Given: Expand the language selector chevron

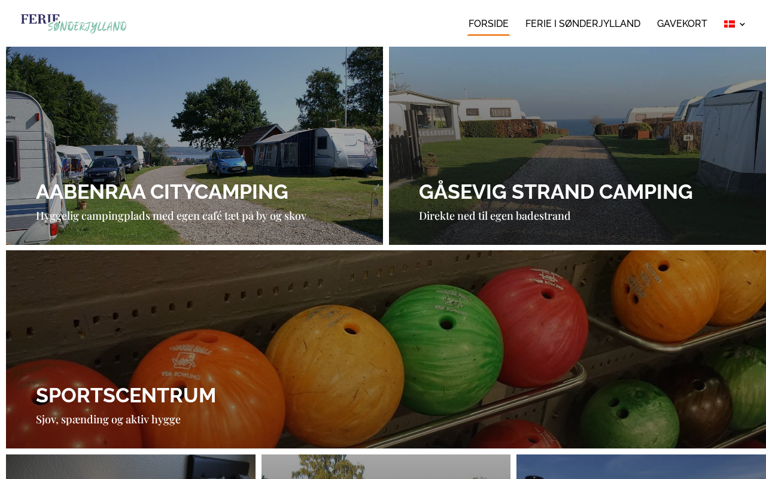Looking at the screenshot, I should click(x=742, y=25).
